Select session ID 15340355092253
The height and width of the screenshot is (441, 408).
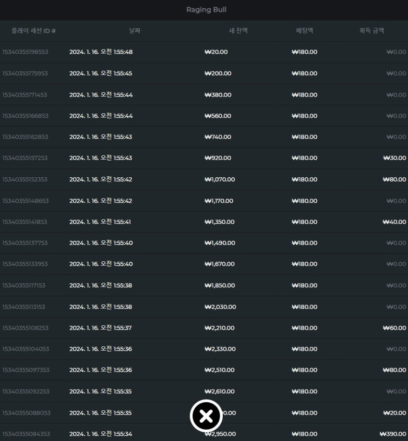click(x=26, y=392)
